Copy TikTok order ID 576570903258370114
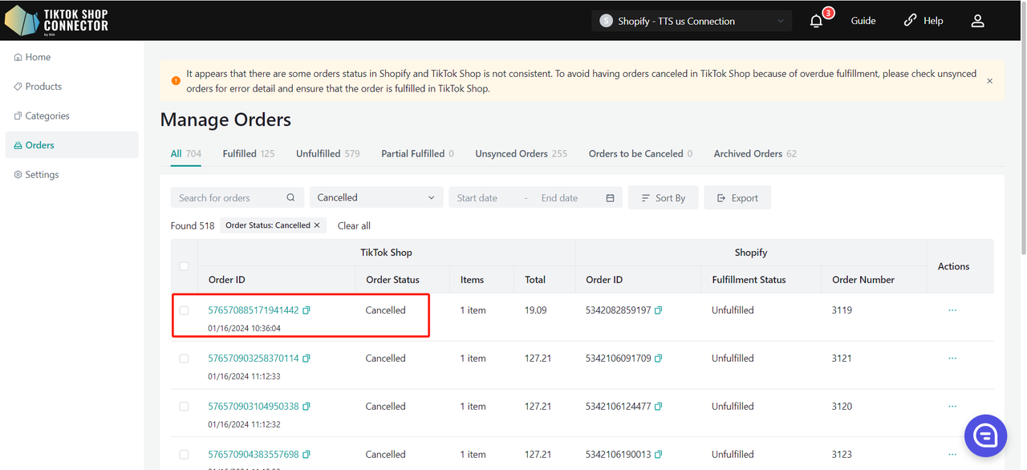Screen dimensions: 1027x470 click(306, 359)
